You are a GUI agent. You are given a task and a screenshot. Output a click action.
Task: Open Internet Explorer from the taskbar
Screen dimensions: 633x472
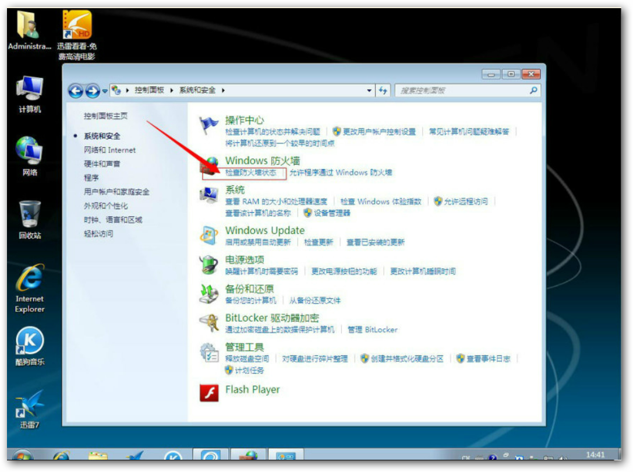61,456
